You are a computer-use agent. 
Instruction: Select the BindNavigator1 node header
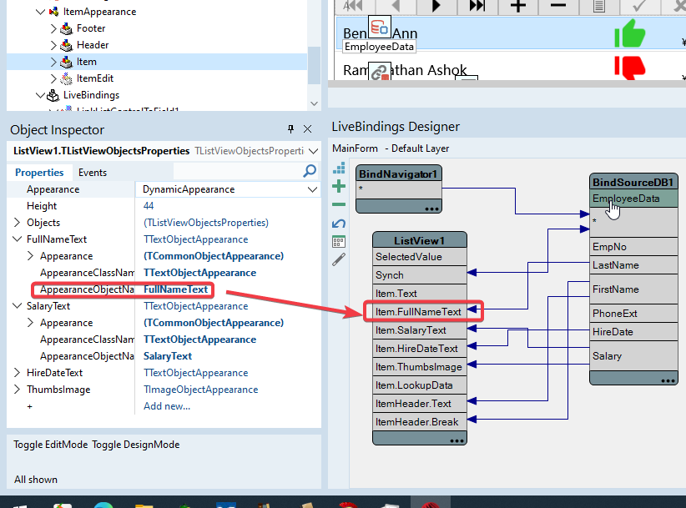(x=399, y=174)
